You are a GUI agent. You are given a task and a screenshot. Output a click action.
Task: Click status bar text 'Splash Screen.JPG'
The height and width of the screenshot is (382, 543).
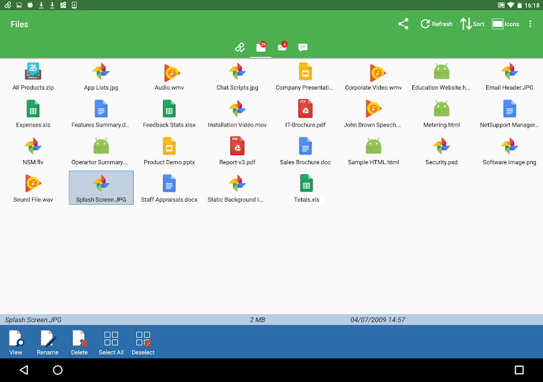(x=33, y=320)
